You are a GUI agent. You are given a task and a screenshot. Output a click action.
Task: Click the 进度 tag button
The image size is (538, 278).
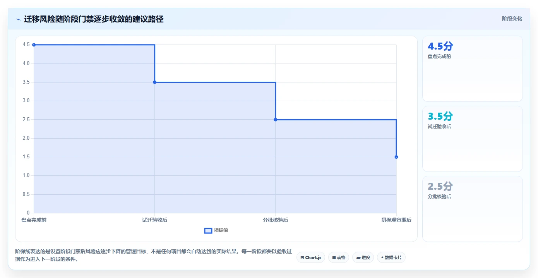363,257
